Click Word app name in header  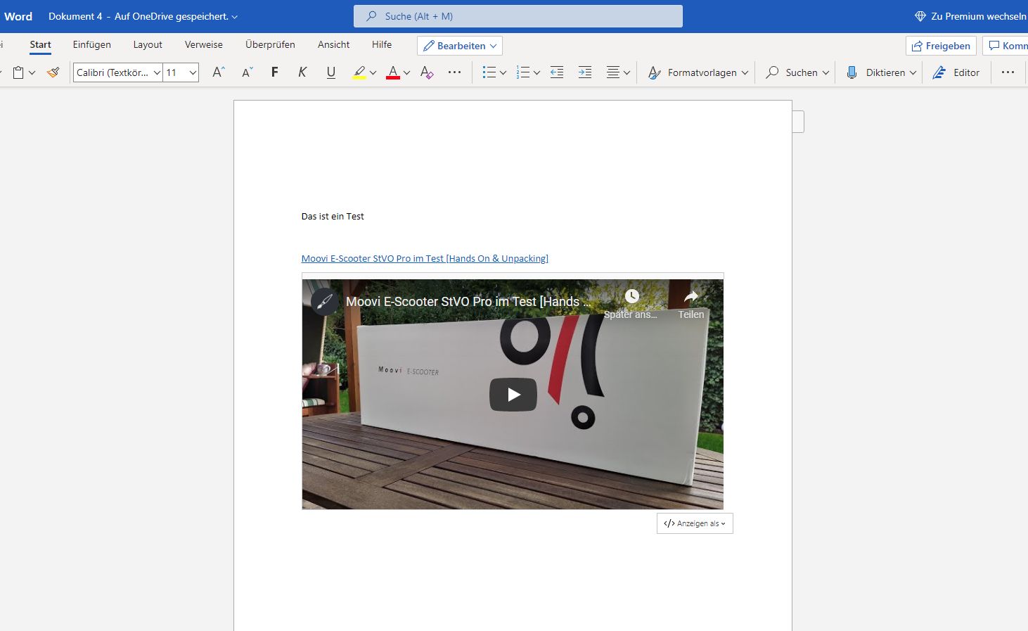click(x=18, y=16)
